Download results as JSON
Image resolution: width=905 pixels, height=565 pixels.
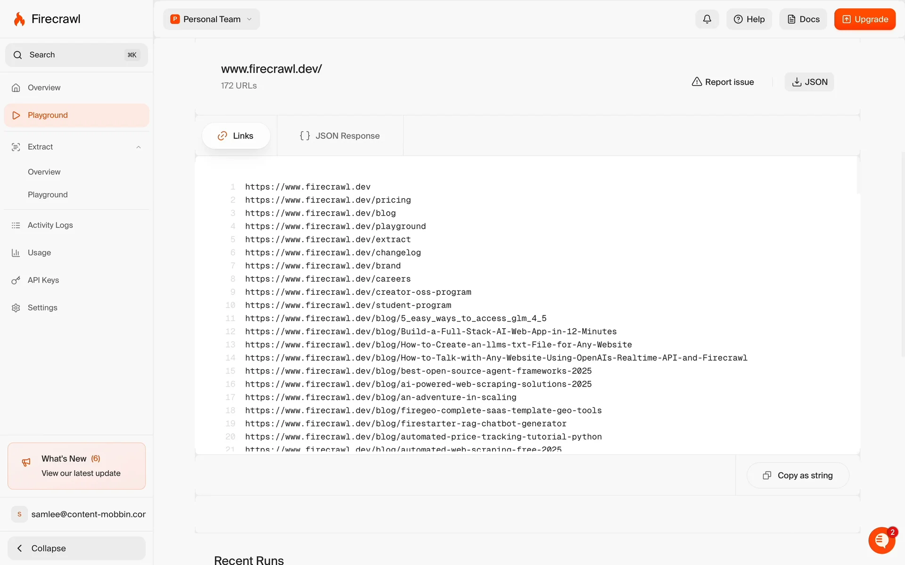(x=809, y=82)
